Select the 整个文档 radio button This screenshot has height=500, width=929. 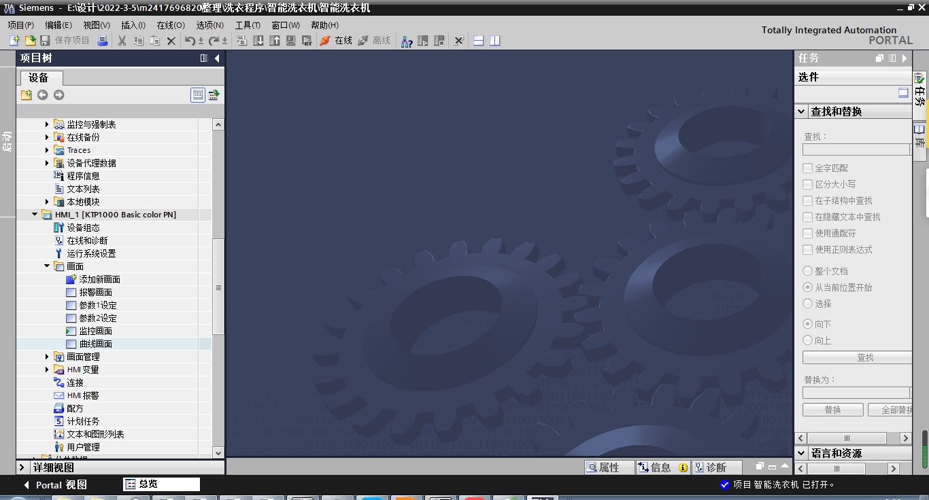tap(808, 271)
